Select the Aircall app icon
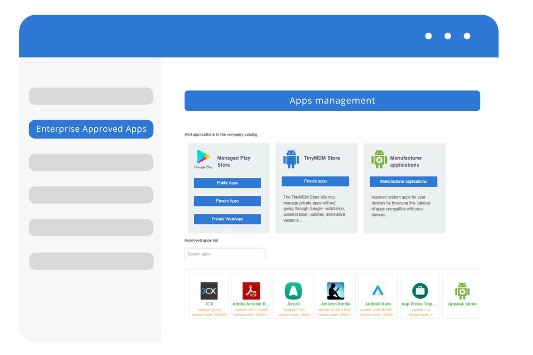 [x=293, y=291]
